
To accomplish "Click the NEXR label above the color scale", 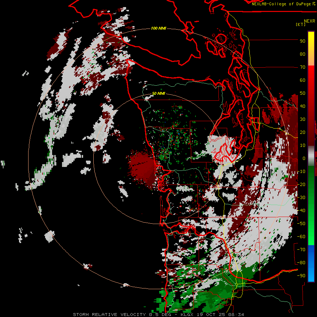I will 310,21.
